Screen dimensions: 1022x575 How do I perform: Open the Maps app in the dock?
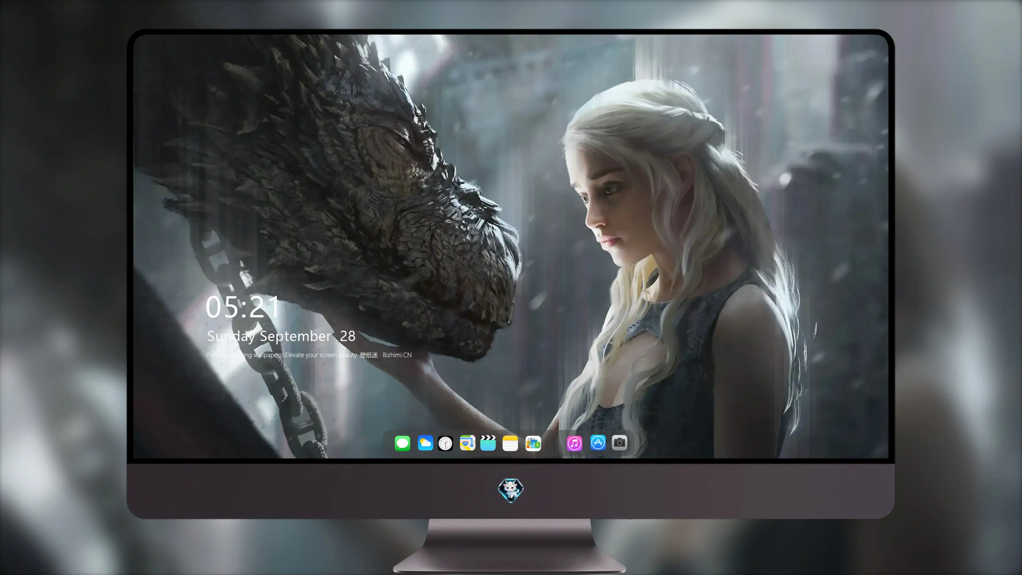coord(467,443)
